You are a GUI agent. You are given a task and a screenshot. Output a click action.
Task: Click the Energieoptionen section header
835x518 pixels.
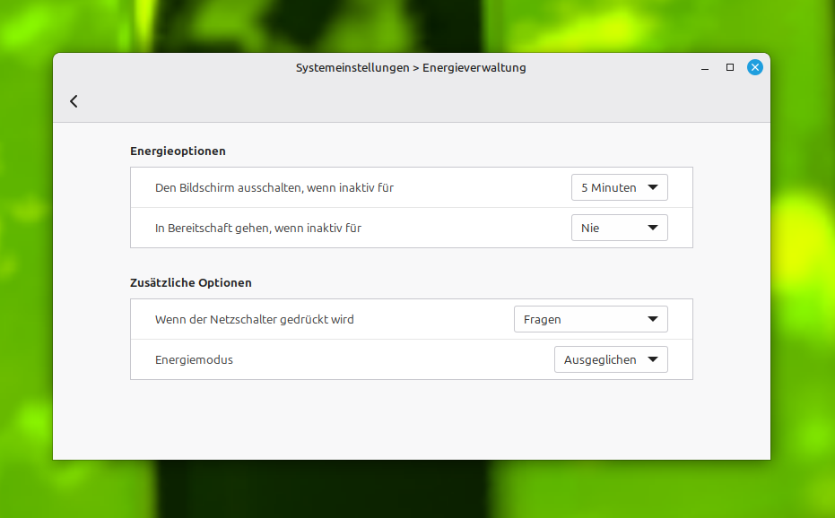[178, 151]
